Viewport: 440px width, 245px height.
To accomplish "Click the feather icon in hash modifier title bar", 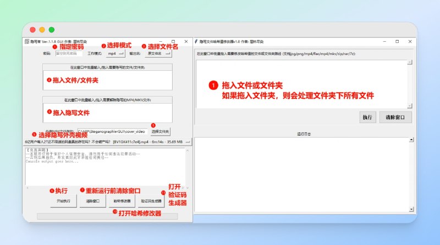I will click(x=196, y=41).
